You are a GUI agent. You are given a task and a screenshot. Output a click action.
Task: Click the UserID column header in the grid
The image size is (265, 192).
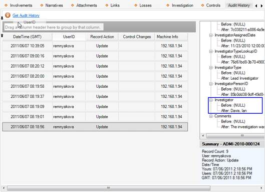69,37
